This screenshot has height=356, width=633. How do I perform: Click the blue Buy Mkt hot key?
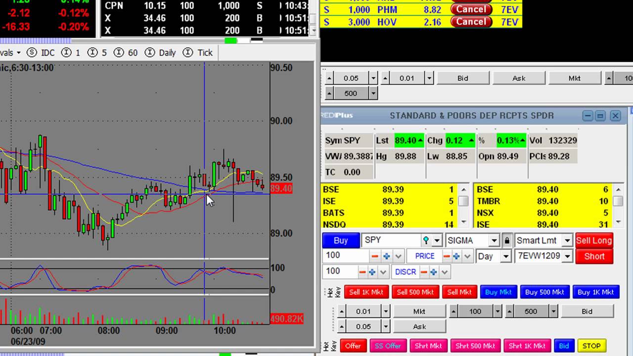[498, 292]
